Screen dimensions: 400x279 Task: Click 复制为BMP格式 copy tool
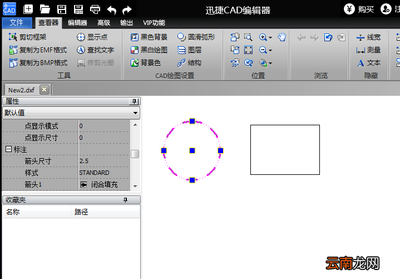(38, 62)
